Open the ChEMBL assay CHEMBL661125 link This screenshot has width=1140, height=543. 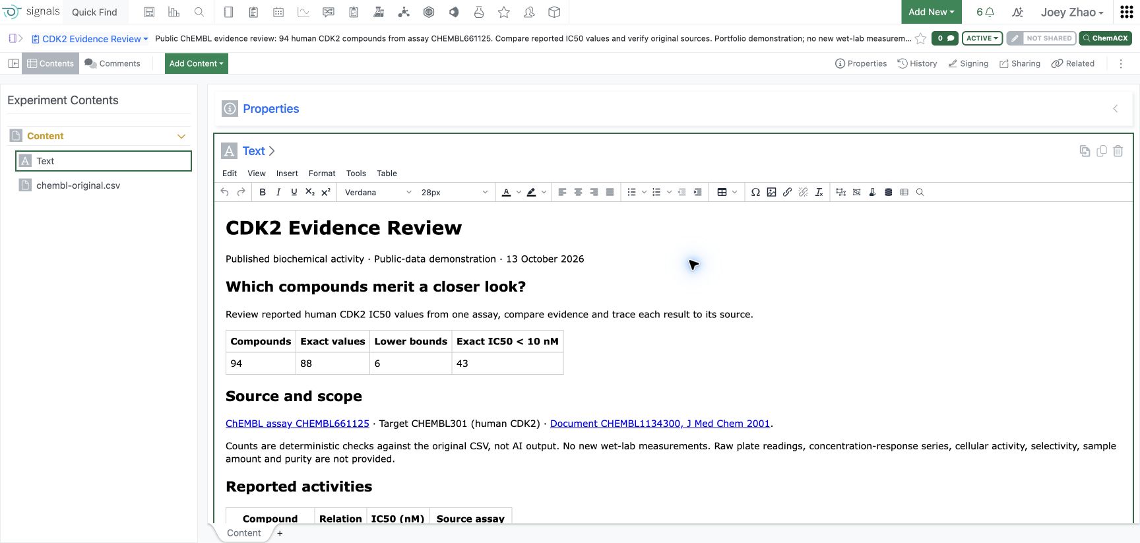298,424
